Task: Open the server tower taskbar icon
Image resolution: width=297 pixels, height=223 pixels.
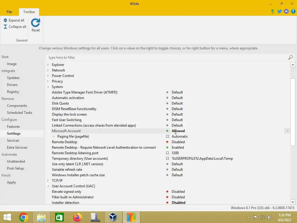Action: (x=95, y=217)
